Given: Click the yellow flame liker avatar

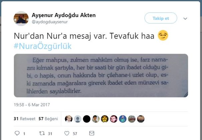Looking at the screenshot, I should [105, 119].
